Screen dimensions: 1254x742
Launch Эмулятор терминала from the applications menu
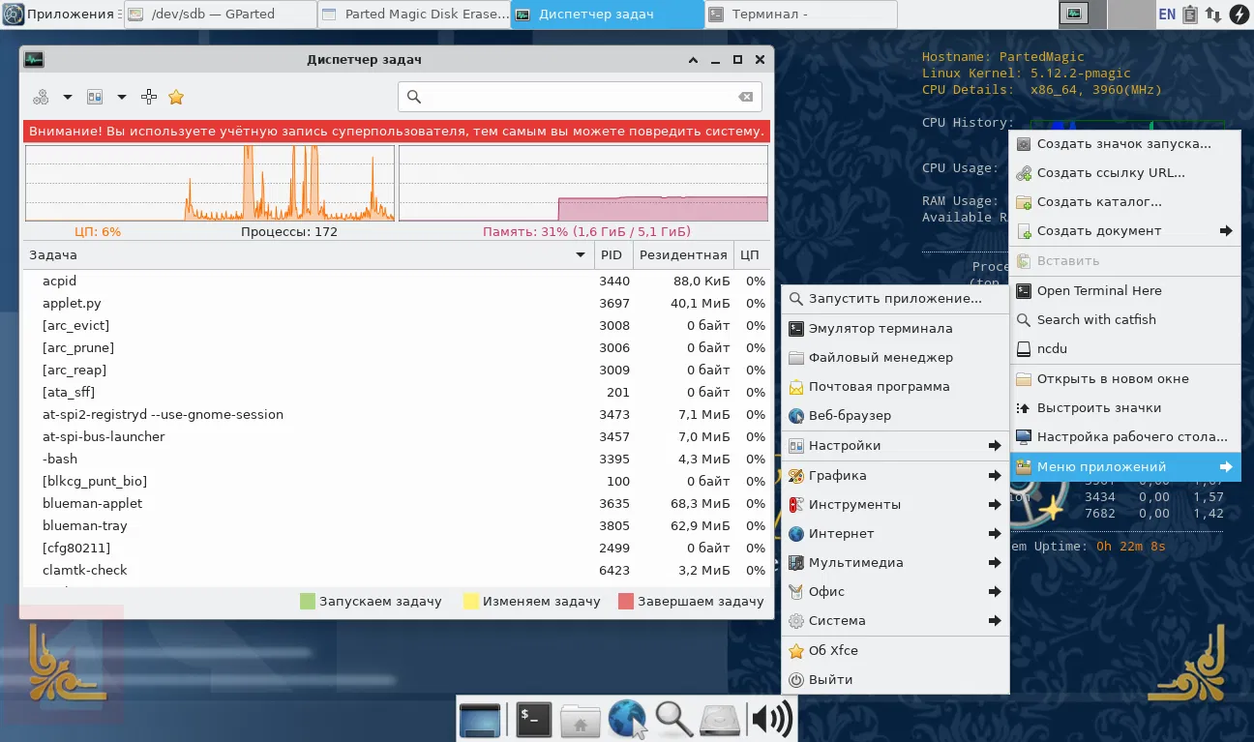tap(895, 329)
